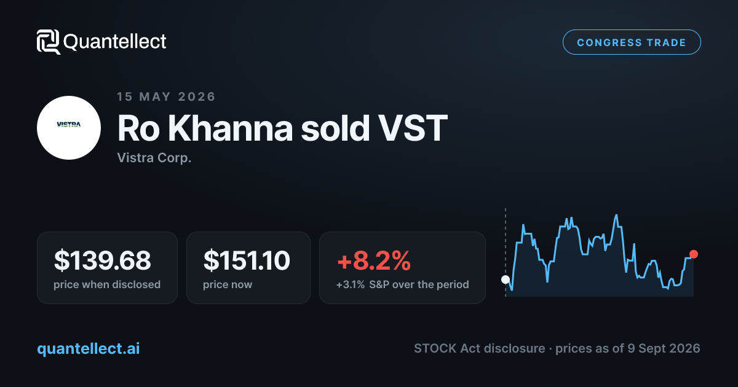Click the +3.1% S&P over the period label
The height and width of the screenshot is (387, 738).
(x=402, y=284)
